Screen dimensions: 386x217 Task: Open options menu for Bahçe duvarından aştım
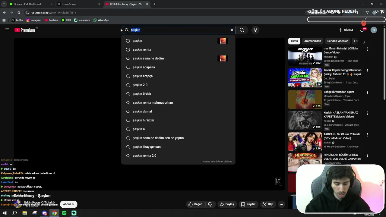pos(367,92)
